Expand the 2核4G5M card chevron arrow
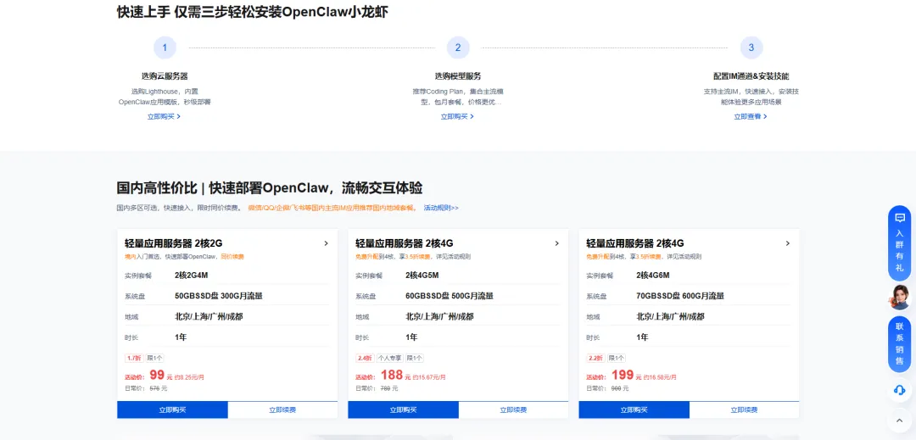This screenshot has width=916, height=440. pos(556,243)
